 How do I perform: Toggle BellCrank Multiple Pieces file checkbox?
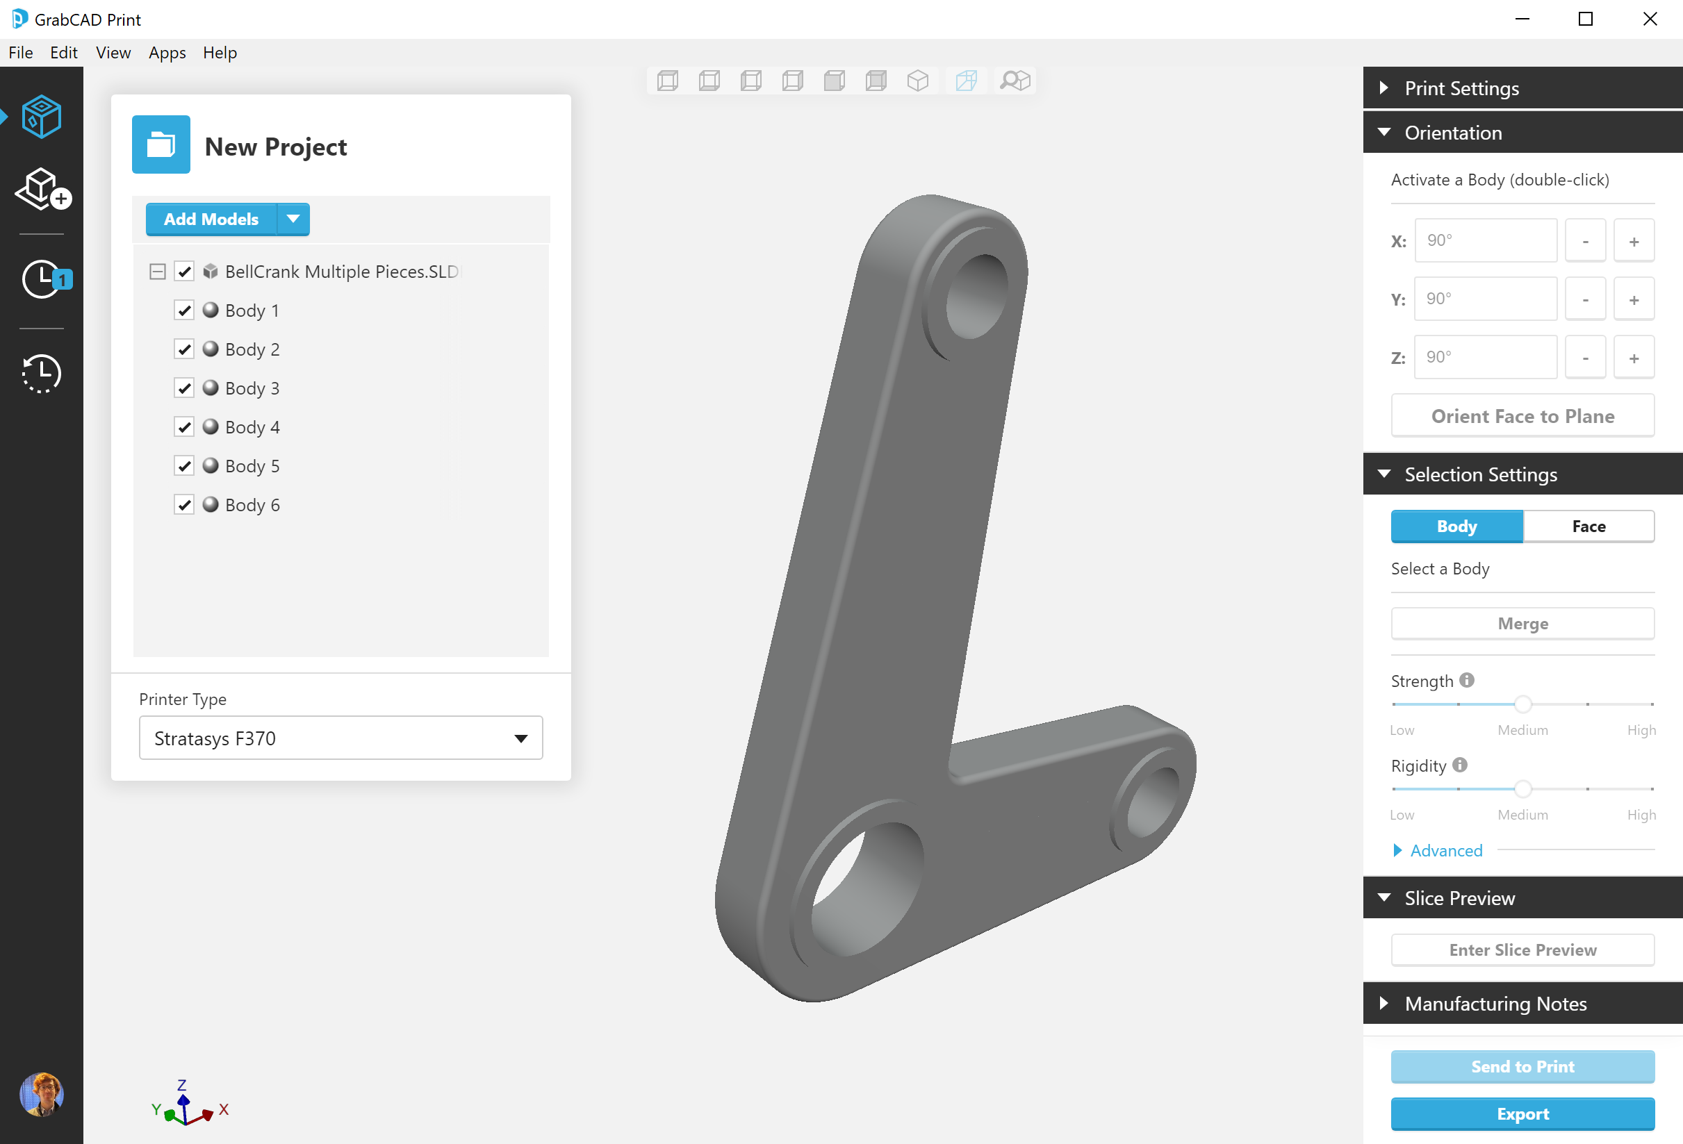[x=184, y=272]
